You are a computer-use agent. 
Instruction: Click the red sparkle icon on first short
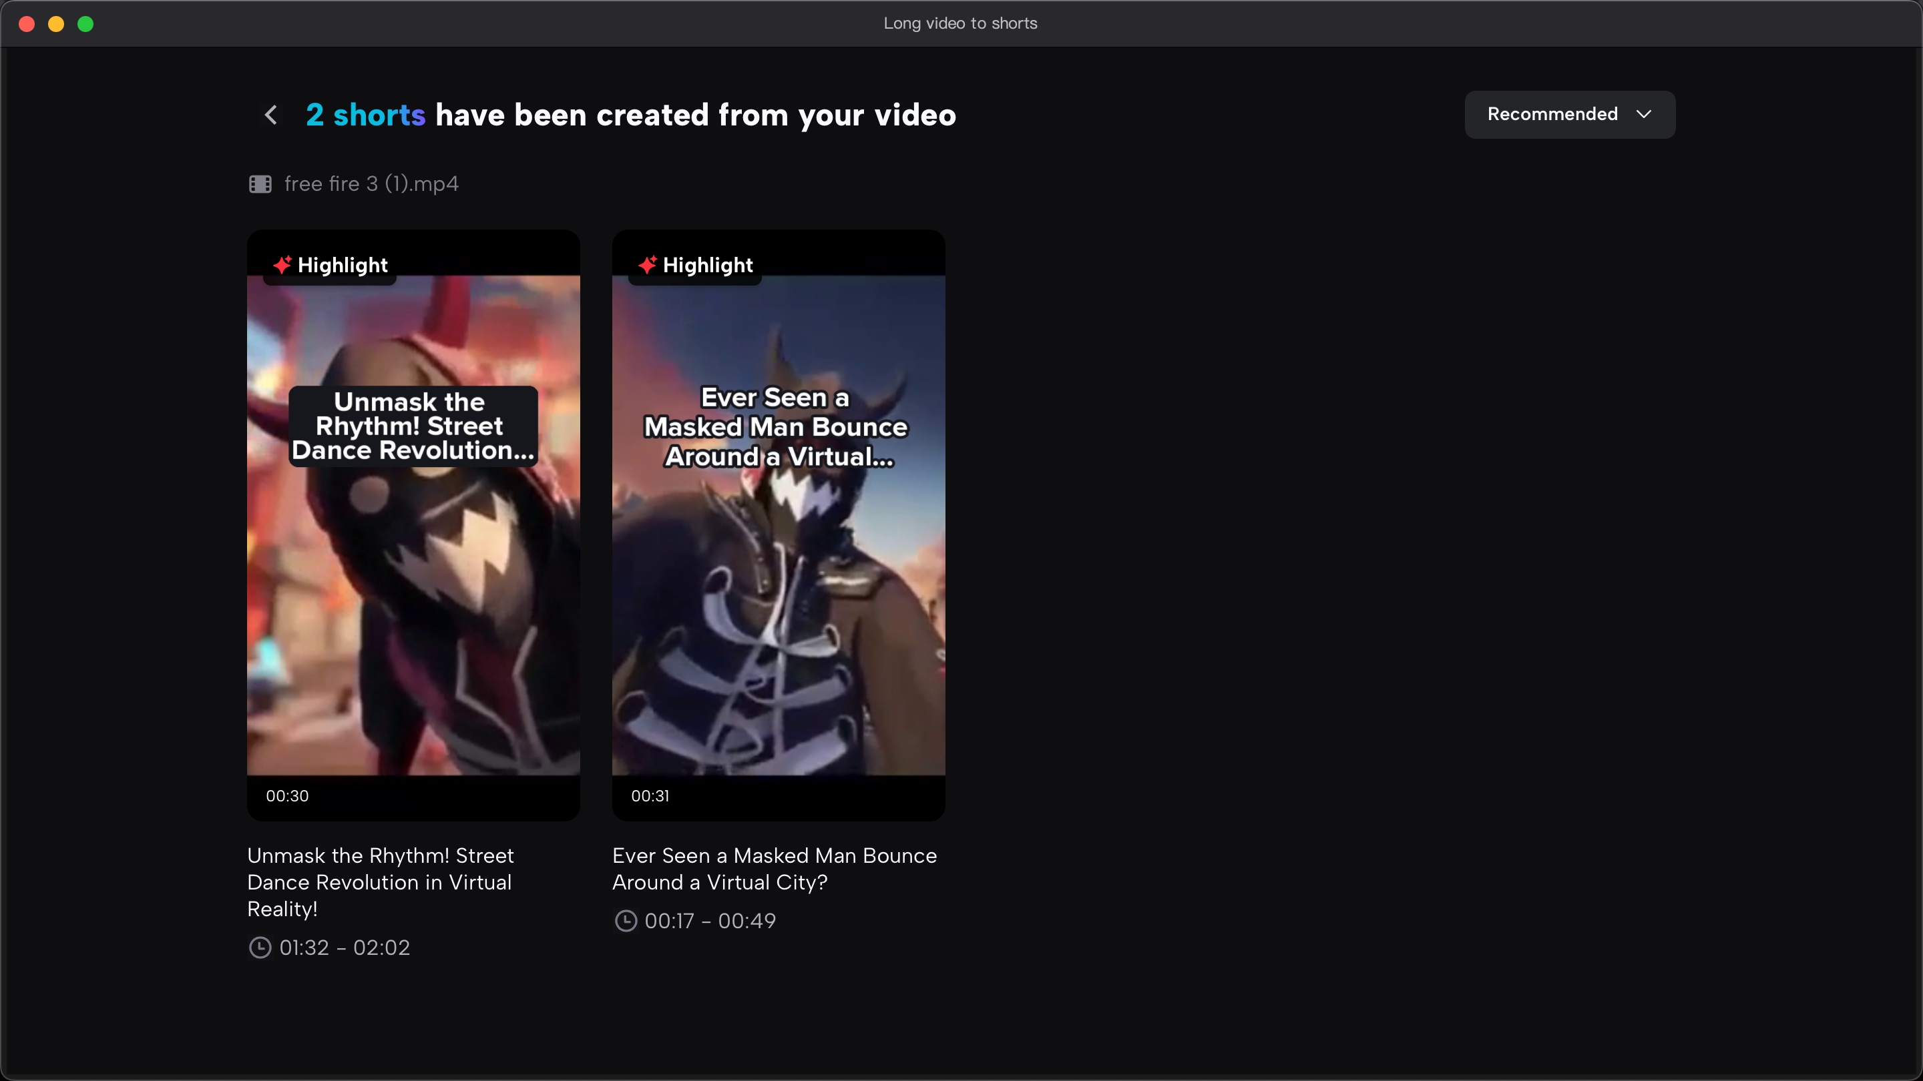(282, 265)
